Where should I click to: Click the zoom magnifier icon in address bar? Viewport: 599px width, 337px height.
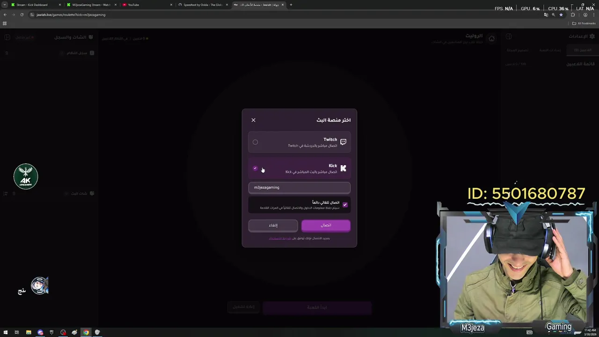coord(554,15)
